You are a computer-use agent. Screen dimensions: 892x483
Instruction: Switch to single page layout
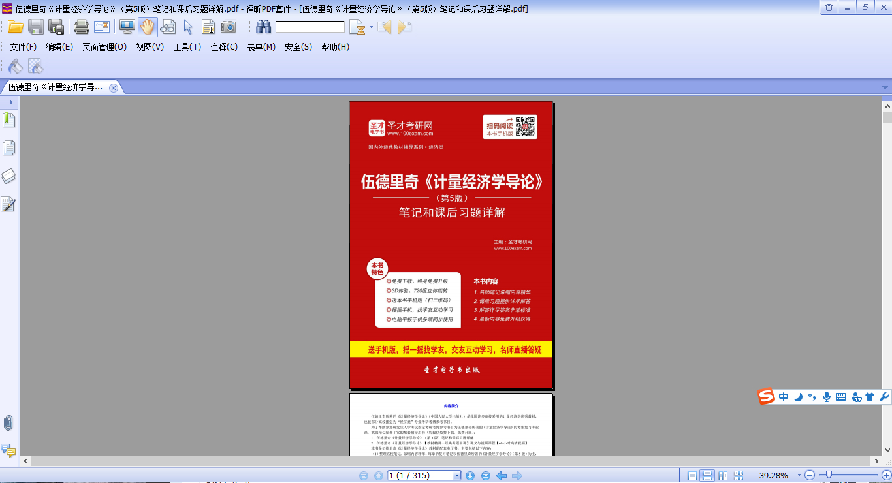692,476
